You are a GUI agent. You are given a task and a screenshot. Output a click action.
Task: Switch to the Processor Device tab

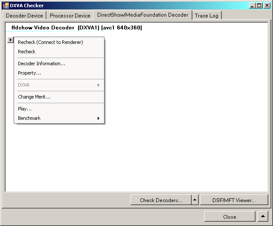tap(70, 15)
